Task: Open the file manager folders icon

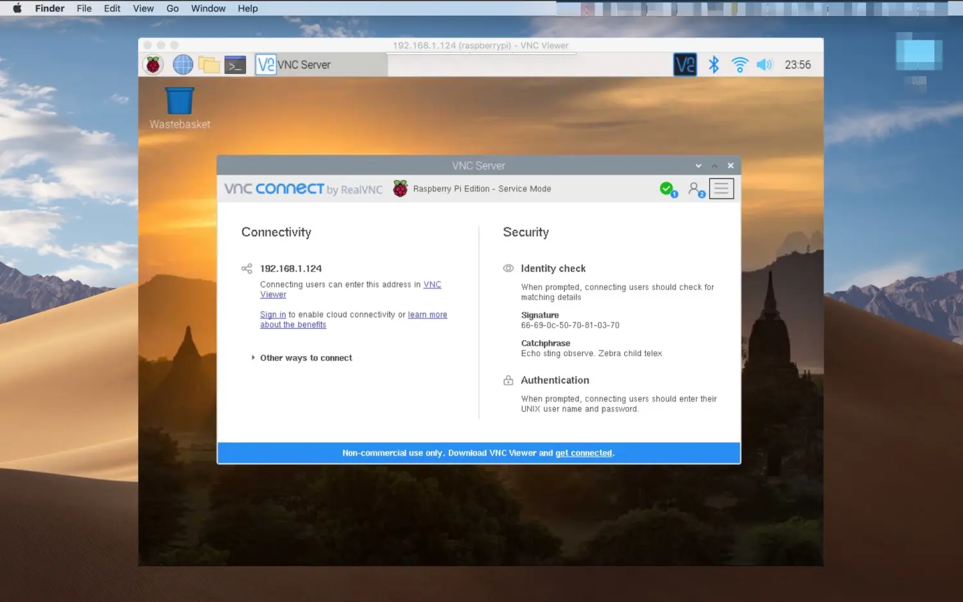Action: click(209, 65)
